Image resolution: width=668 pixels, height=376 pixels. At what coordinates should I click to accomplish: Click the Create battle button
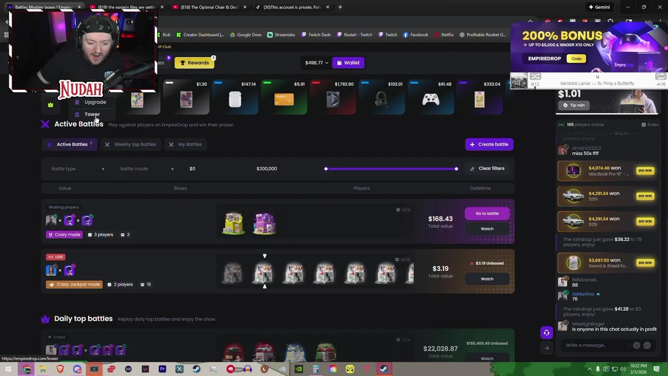tap(489, 144)
